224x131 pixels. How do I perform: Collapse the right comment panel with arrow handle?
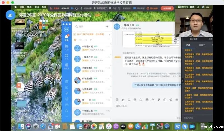(183, 81)
